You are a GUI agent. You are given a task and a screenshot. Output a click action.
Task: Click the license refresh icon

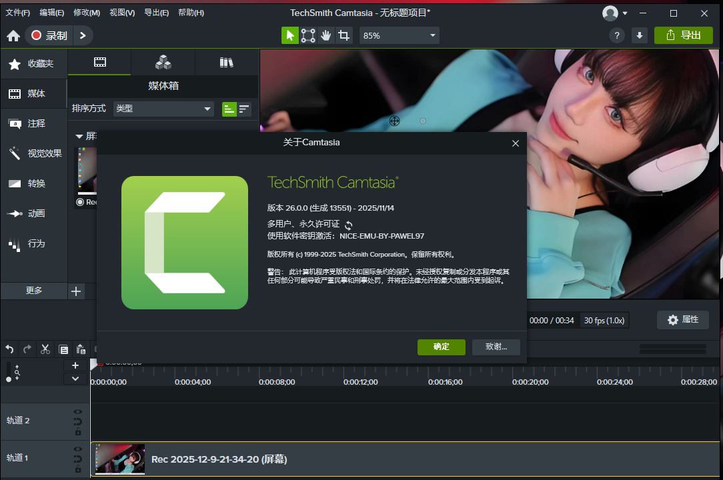[x=349, y=225]
